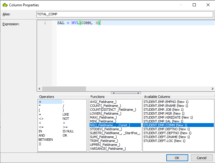This screenshot has height=163, width=215.
Task: Select the ) operator
Action: 63,110
